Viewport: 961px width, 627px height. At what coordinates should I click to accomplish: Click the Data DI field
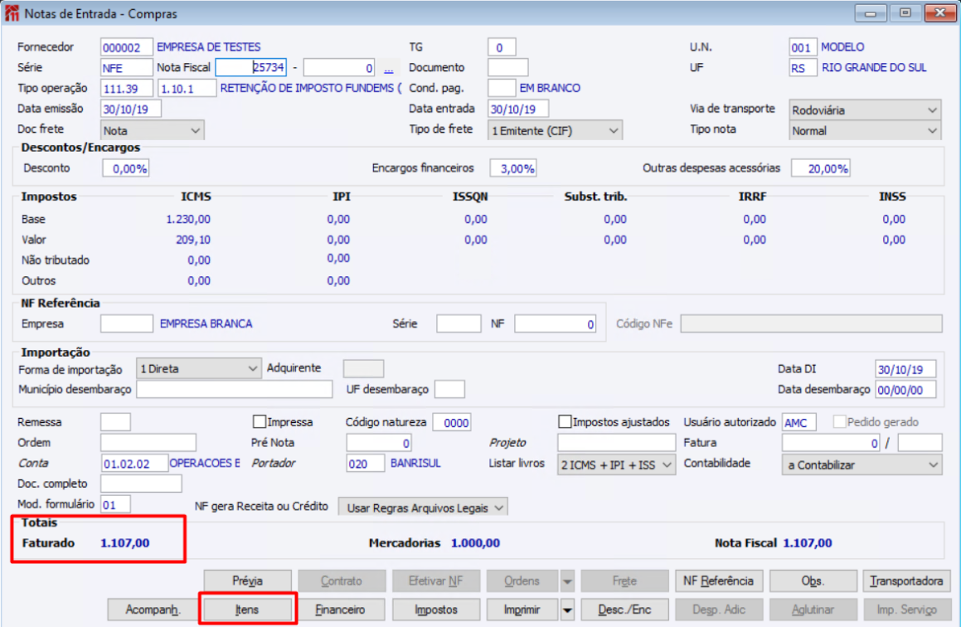[905, 369]
